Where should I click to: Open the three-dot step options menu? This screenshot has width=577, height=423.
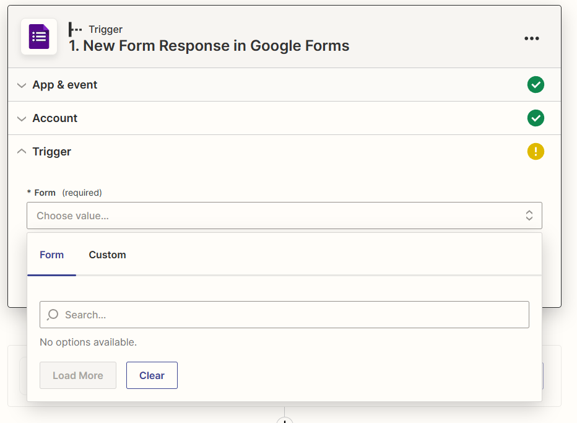[532, 38]
